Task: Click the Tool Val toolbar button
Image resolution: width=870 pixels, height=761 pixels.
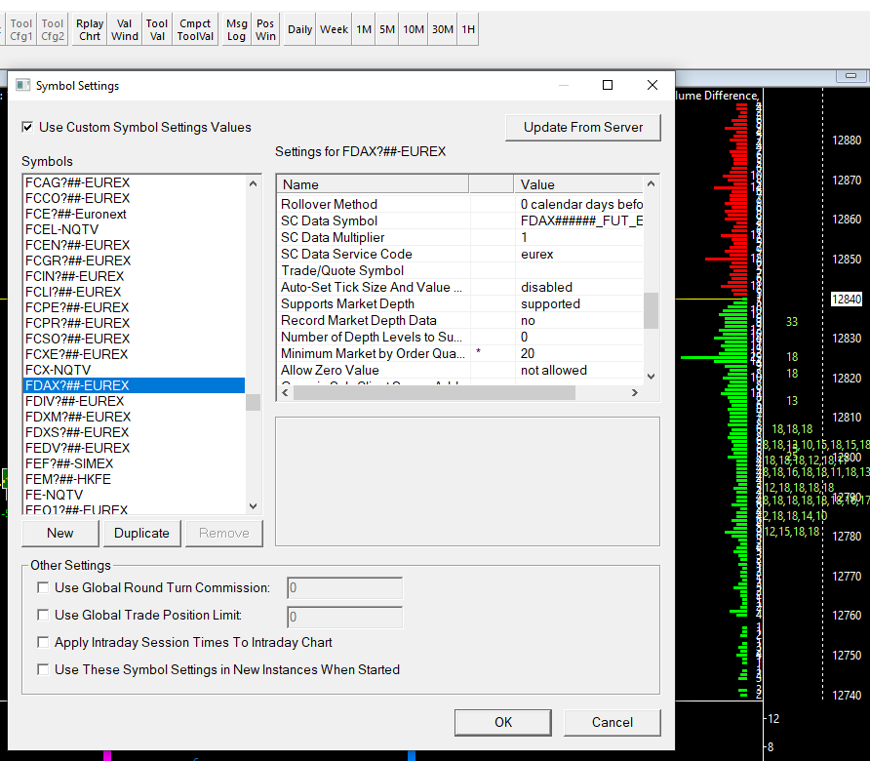Action: click(157, 30)
